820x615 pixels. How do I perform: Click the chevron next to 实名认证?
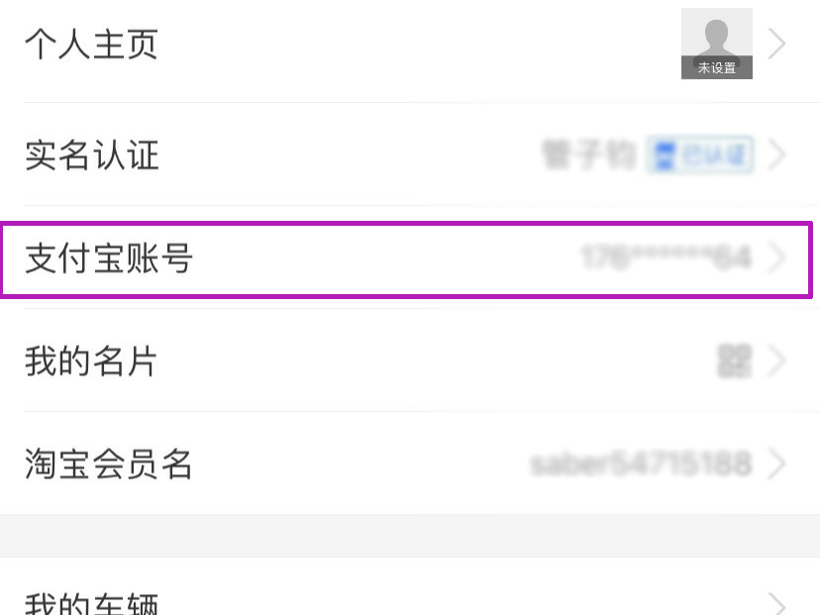click(x=776, y=154)
